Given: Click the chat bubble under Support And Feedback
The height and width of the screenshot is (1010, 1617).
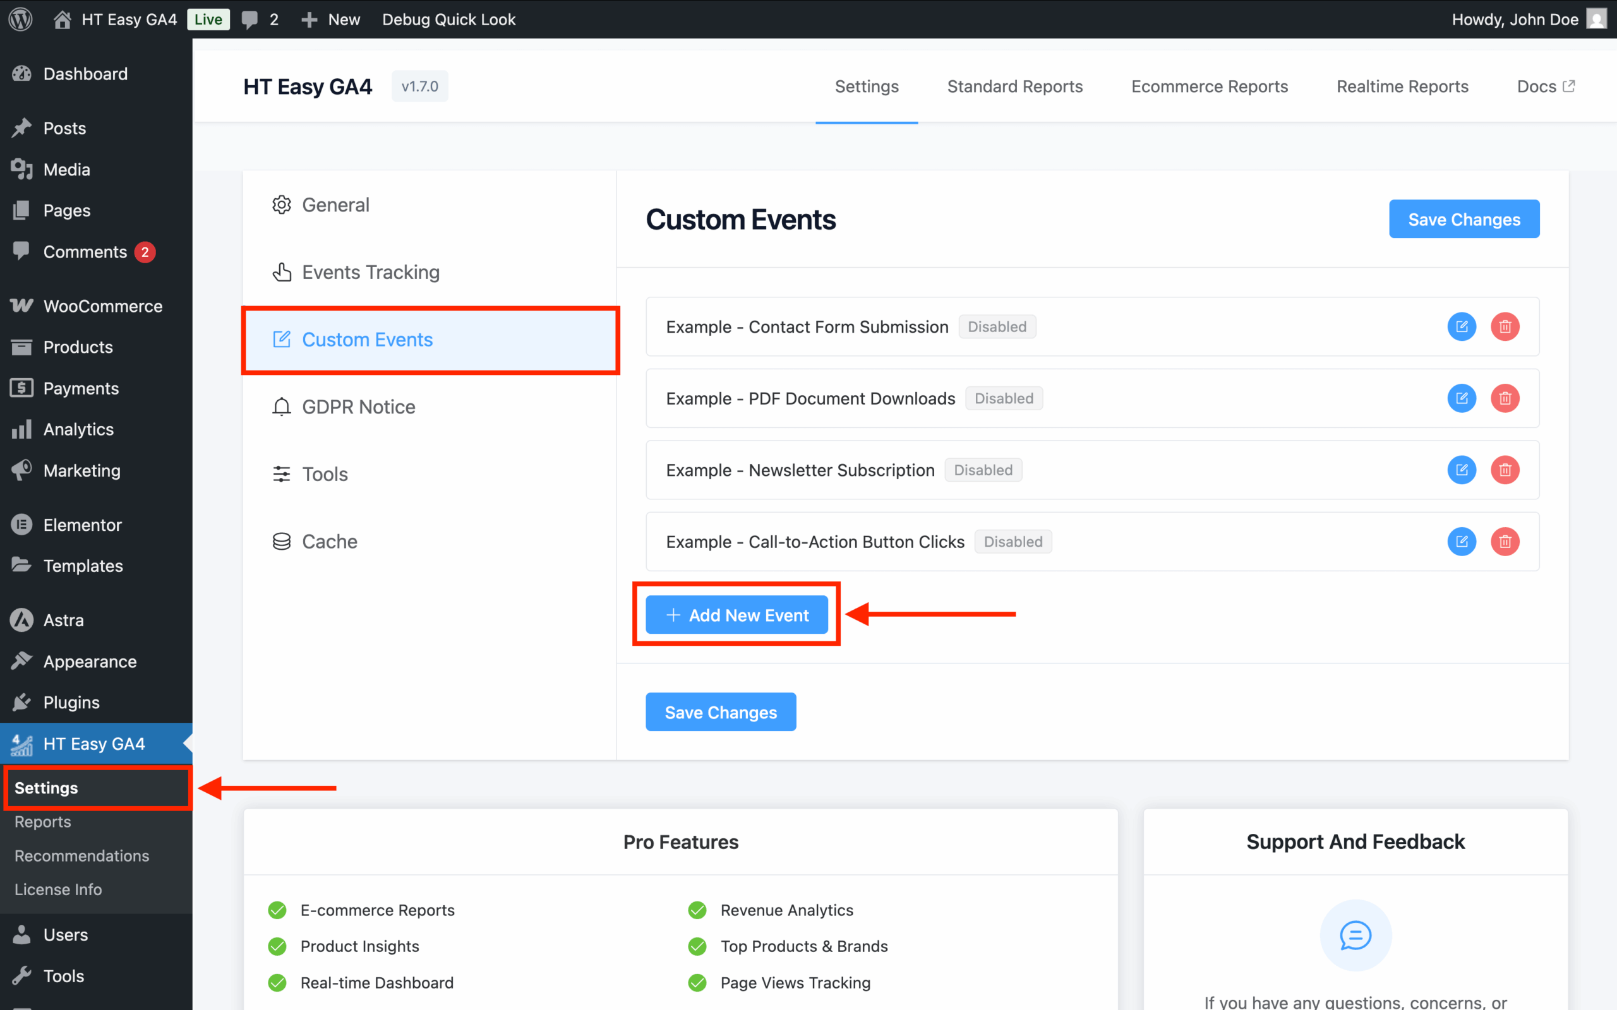Looking at the screenshot, I should (1355, 935).
